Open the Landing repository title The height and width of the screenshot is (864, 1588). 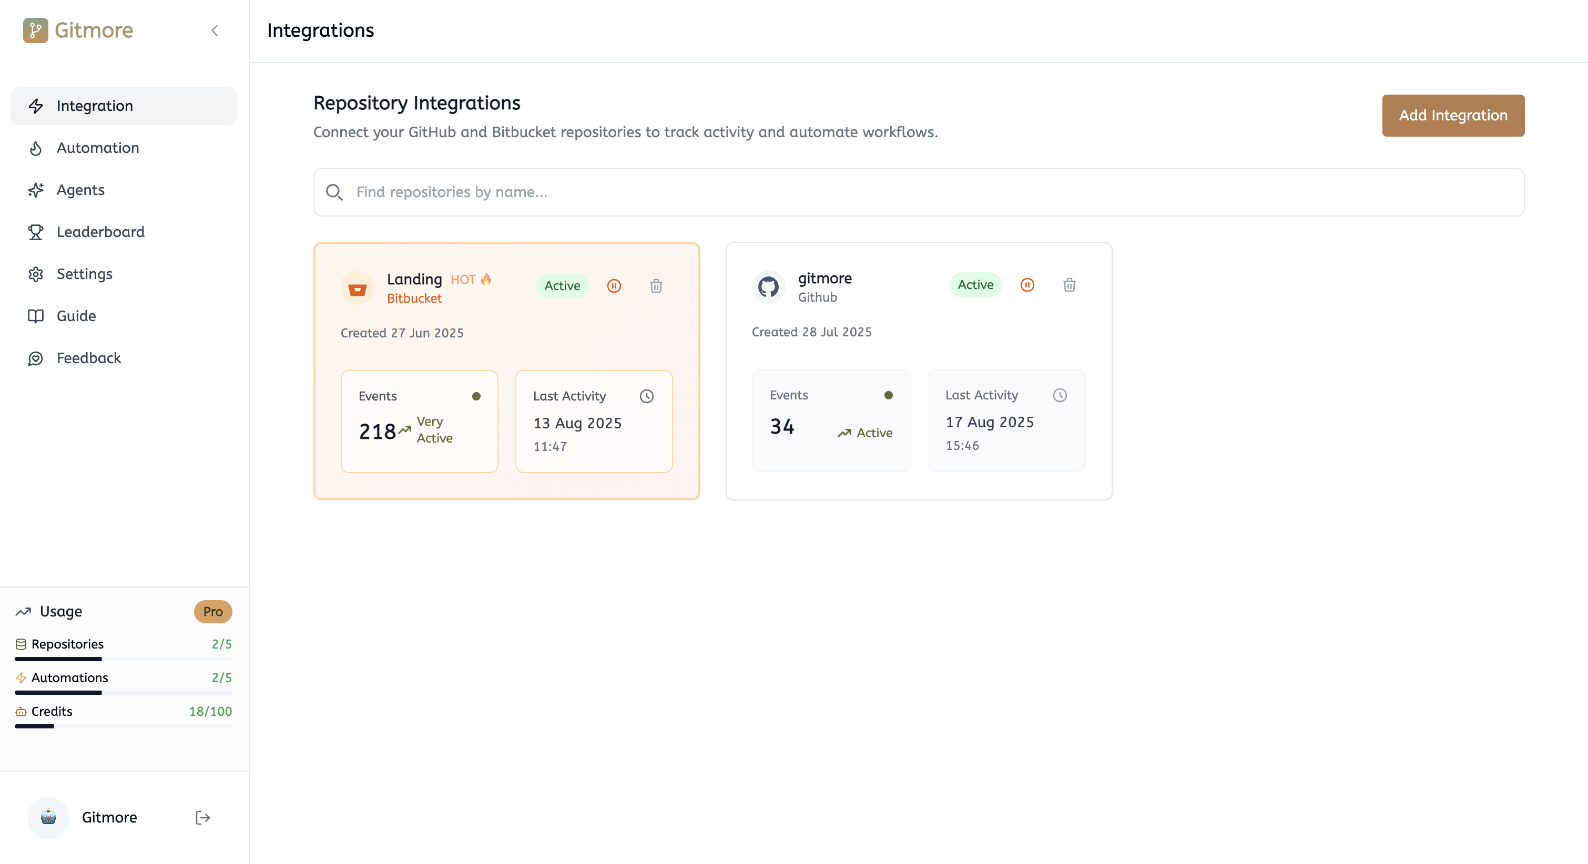pyautogui.click(x=414, y=279)
